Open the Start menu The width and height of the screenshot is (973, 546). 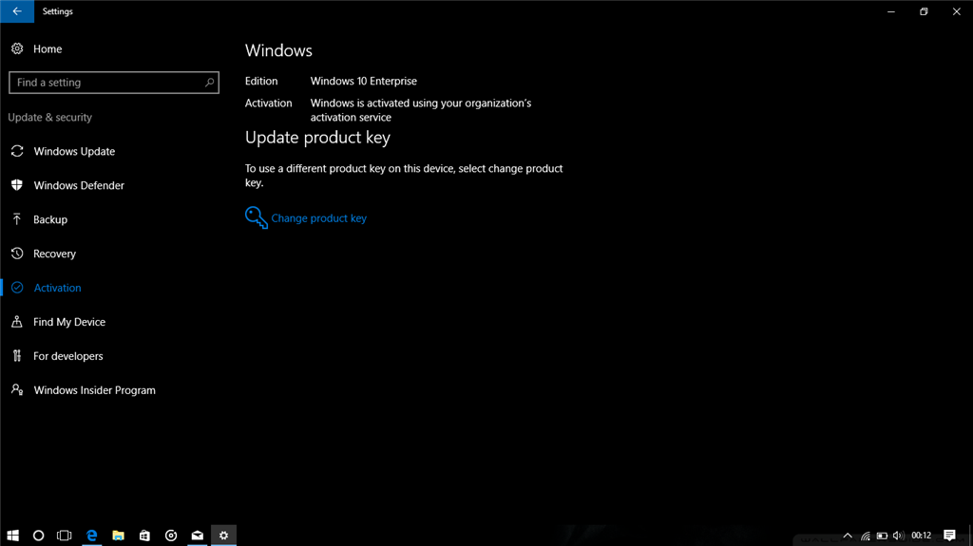click(12, 535)
